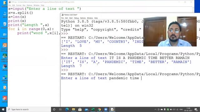Click shell list output starting ['I', 'LOVE'

pos(102,42)
